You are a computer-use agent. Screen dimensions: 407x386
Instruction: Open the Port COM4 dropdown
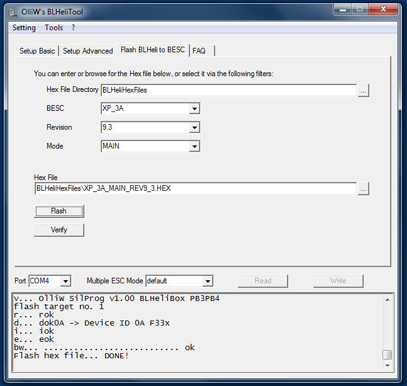tap(65, 281)
